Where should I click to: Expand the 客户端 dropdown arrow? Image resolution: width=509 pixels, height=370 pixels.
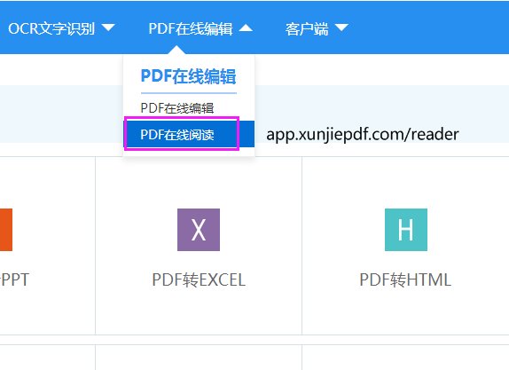pos(341,28)
